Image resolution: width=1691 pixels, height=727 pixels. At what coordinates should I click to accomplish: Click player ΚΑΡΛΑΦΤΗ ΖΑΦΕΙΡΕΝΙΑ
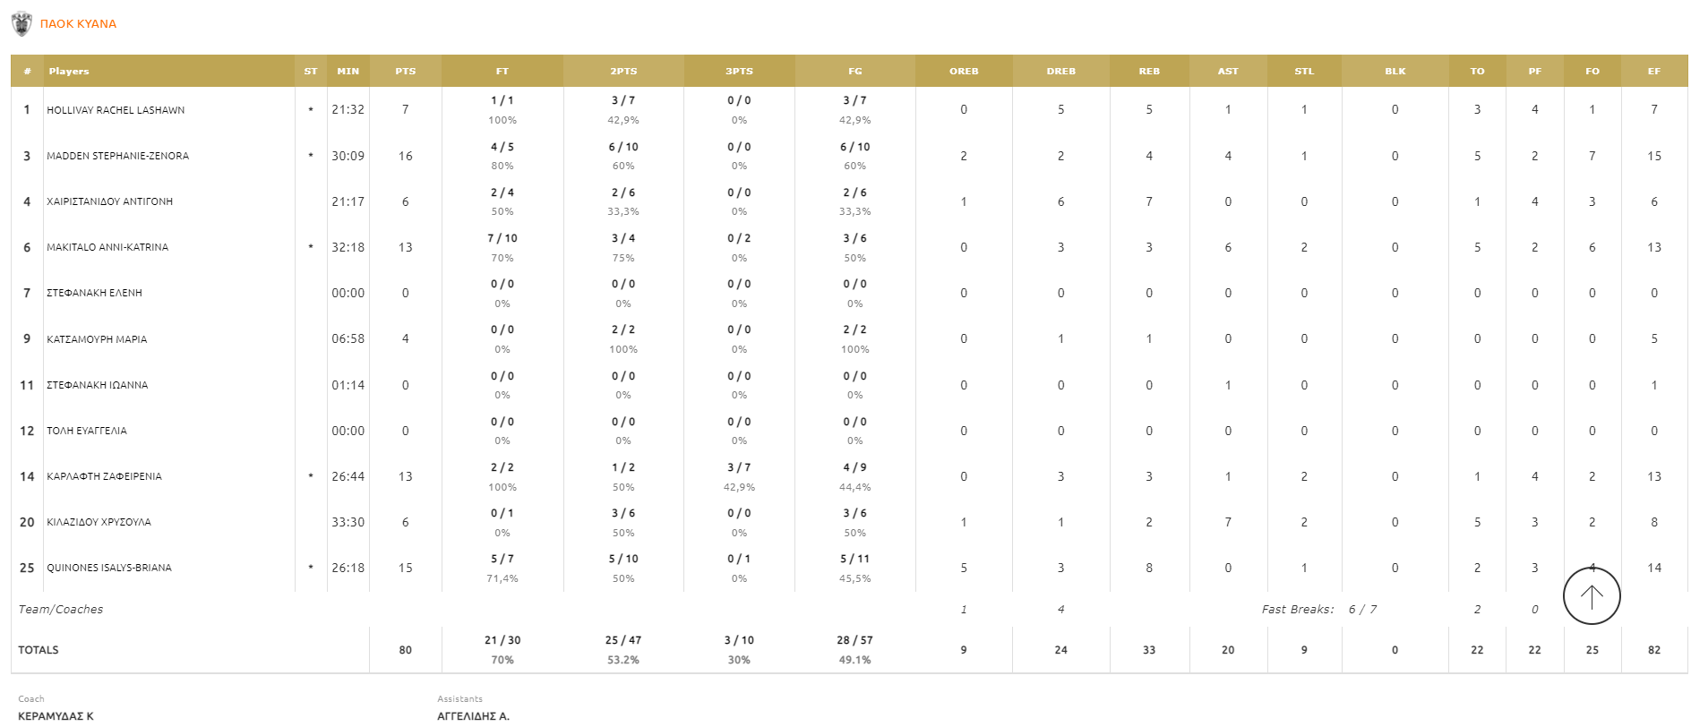pyautogui.click(x=104, y=476)
